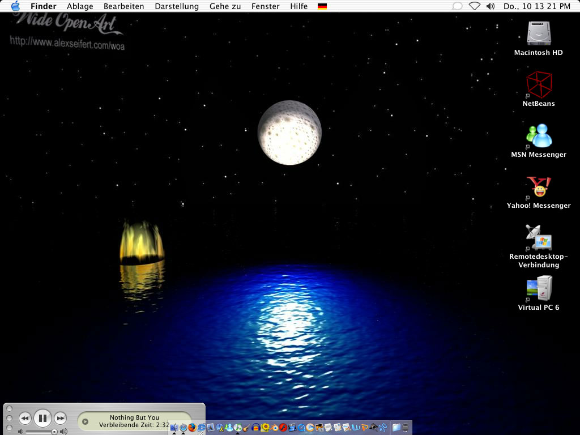Launch Flash from the Dock
The width and height of the screenshot is (580, 435).
[x=283, y=428]
